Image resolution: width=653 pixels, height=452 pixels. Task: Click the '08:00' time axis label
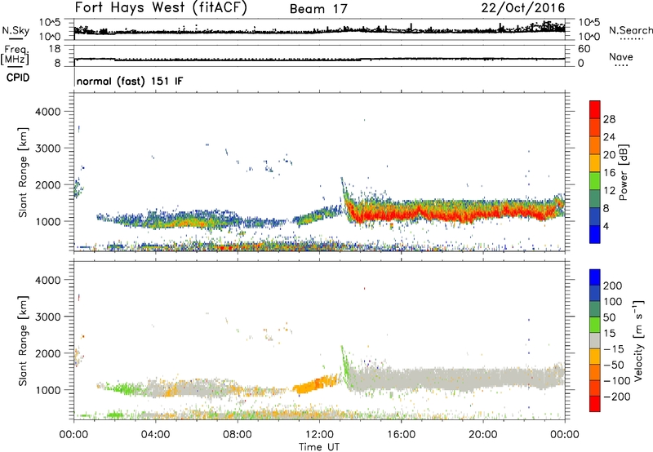238,435
